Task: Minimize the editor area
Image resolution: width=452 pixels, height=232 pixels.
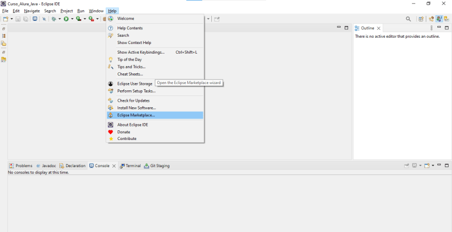Action: (339, 27)
